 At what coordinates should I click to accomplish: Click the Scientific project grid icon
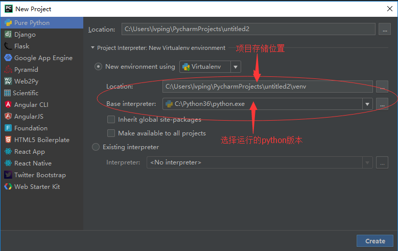point(7,93)
